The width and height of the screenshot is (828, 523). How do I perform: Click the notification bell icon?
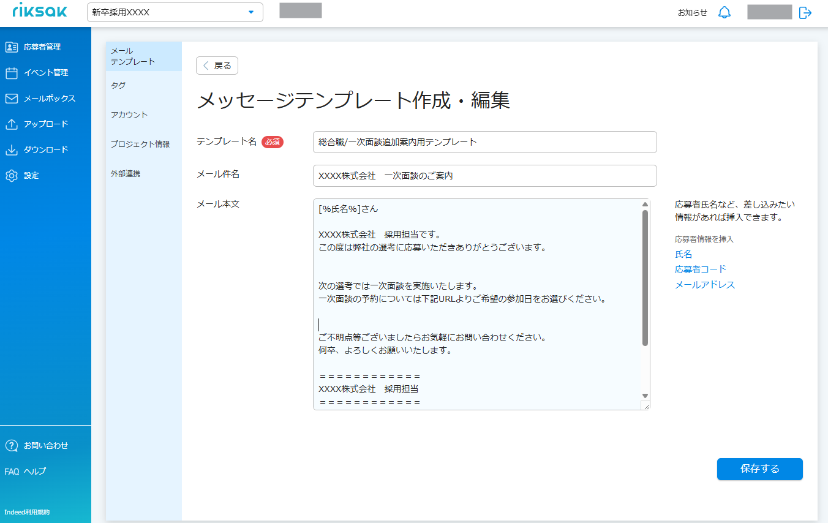tap(724, 12)
